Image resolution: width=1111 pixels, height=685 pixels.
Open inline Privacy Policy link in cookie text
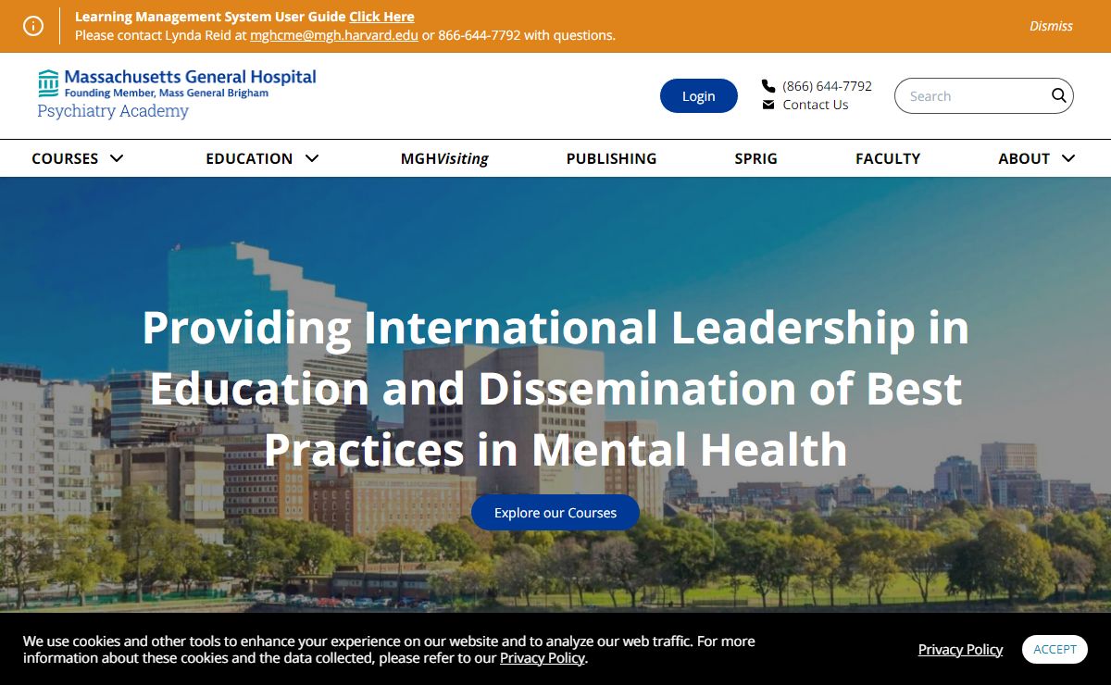click(543, 658)
